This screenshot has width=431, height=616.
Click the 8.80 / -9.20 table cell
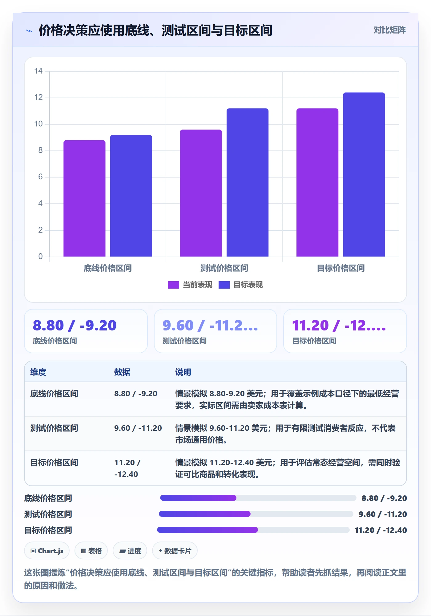(136, 394)
